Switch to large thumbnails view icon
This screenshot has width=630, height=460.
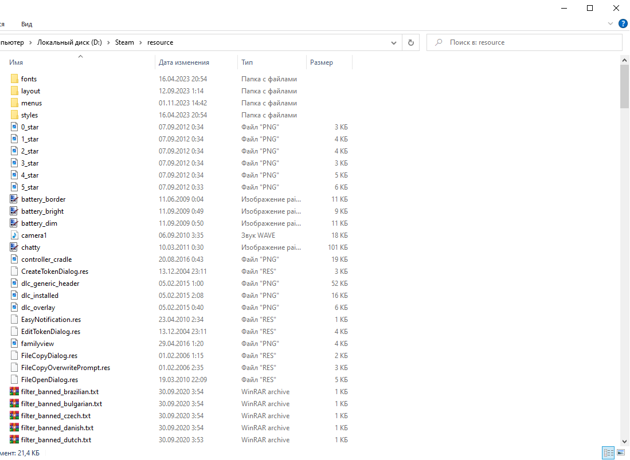[x=621, y=453]
